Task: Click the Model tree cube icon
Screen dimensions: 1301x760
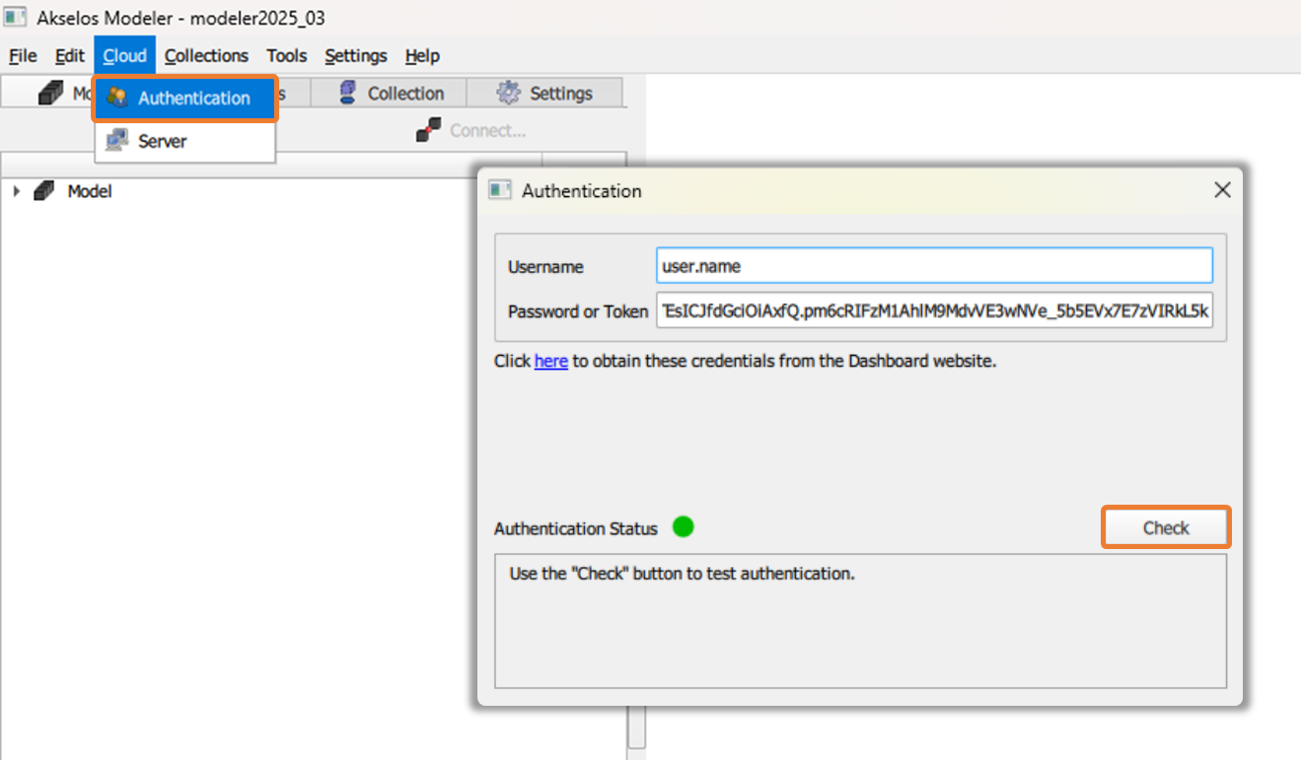Action: (44, 191)
